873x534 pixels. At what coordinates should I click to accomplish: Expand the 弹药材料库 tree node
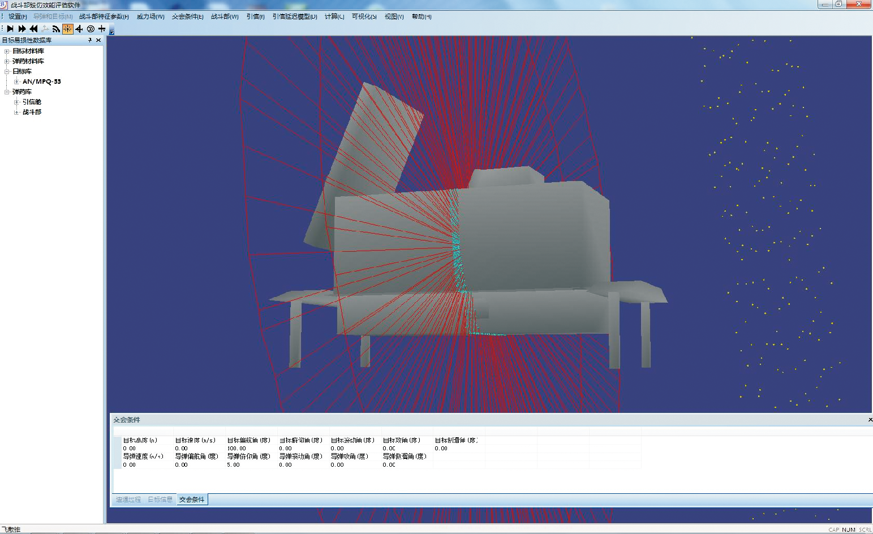pos(7,61)
